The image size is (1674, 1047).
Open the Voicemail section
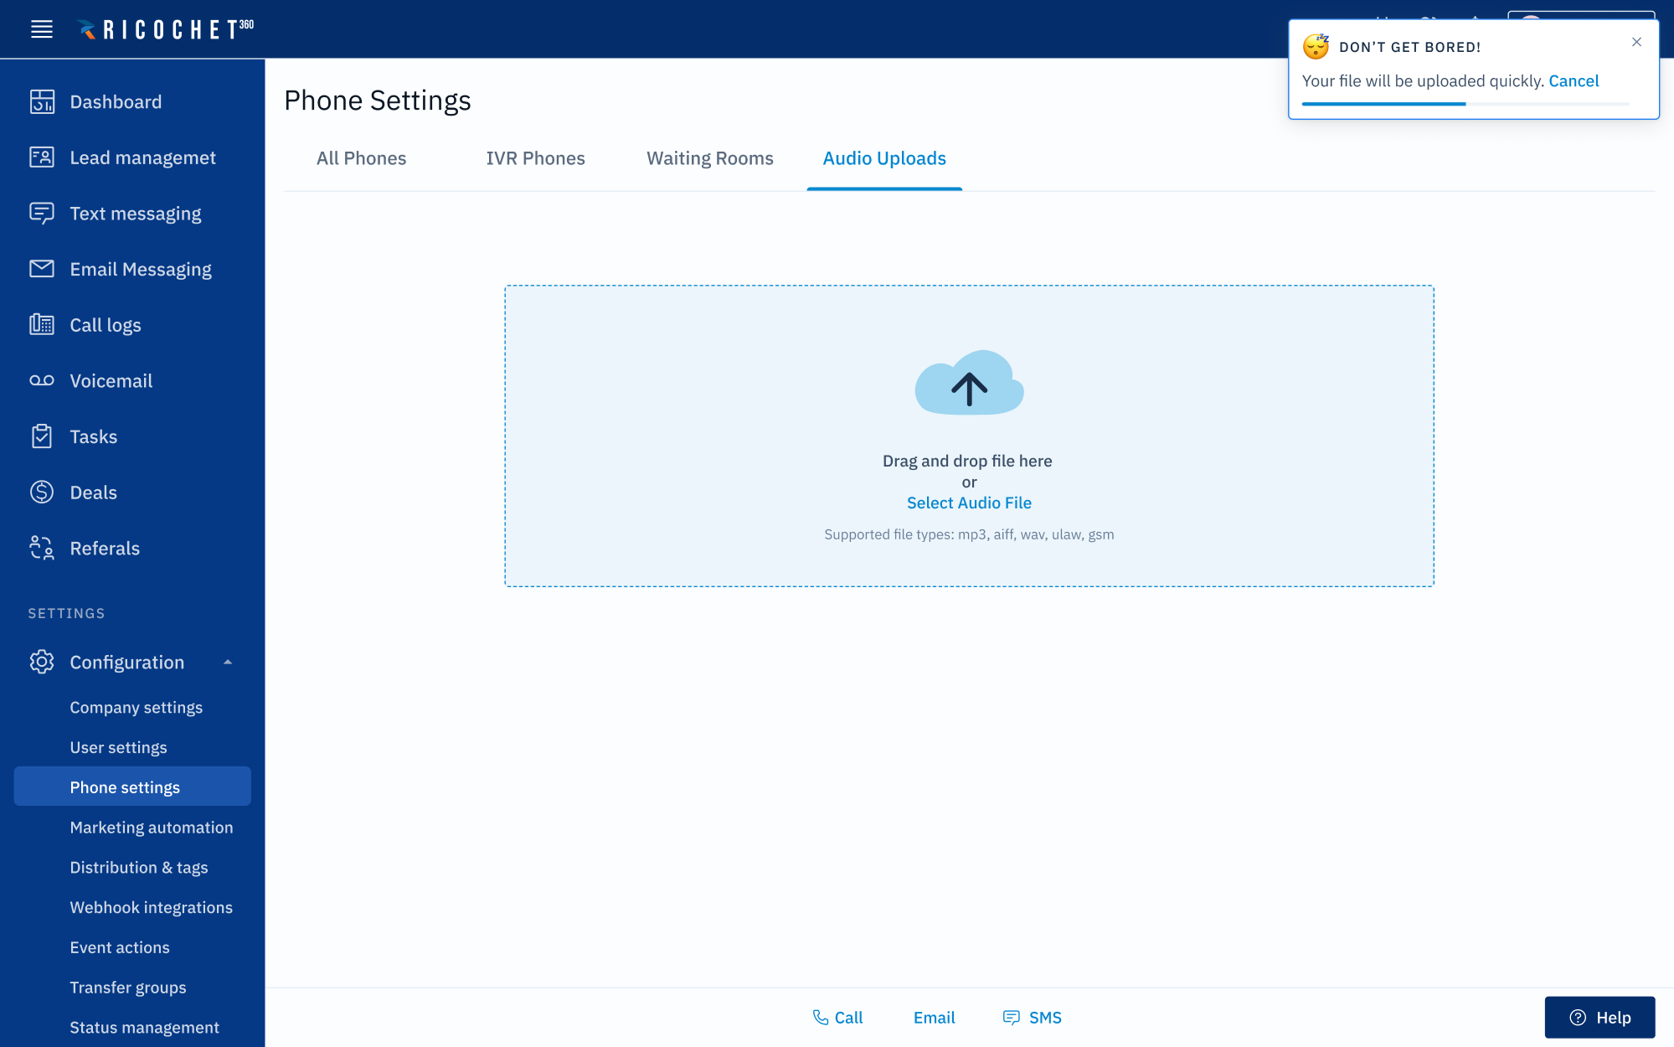point(110,381)
